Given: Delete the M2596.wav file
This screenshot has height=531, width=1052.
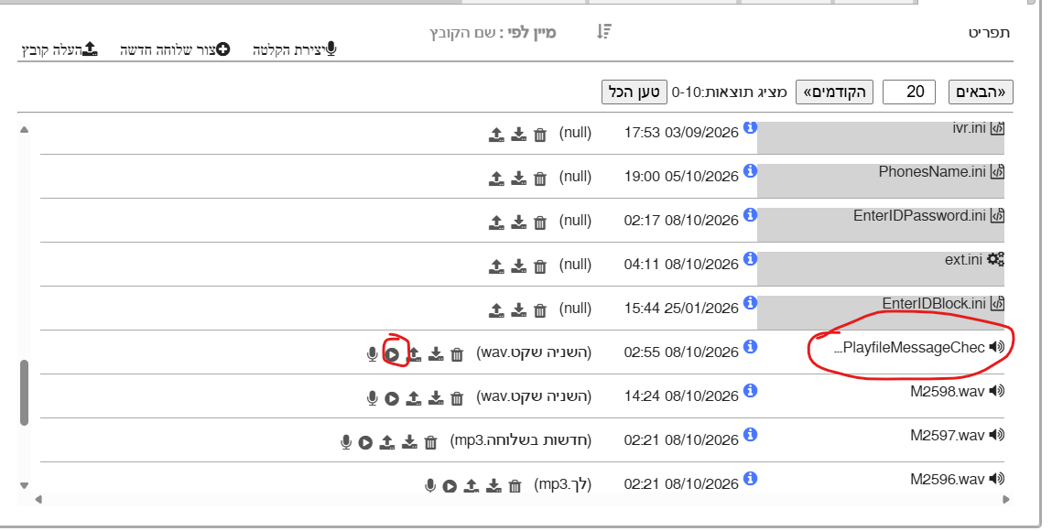Looking at the screenshot, I should (515, 486).
